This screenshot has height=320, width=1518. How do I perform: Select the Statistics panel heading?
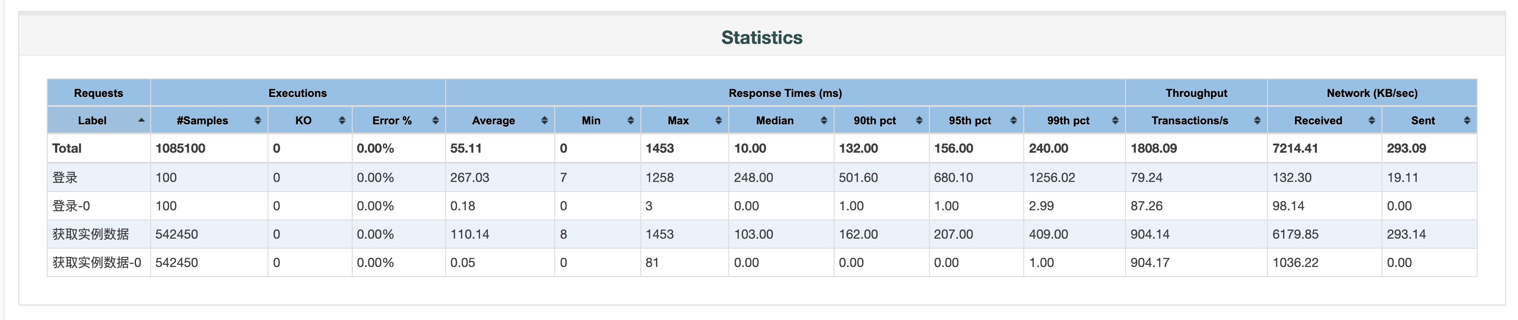[x=761, y=37]
